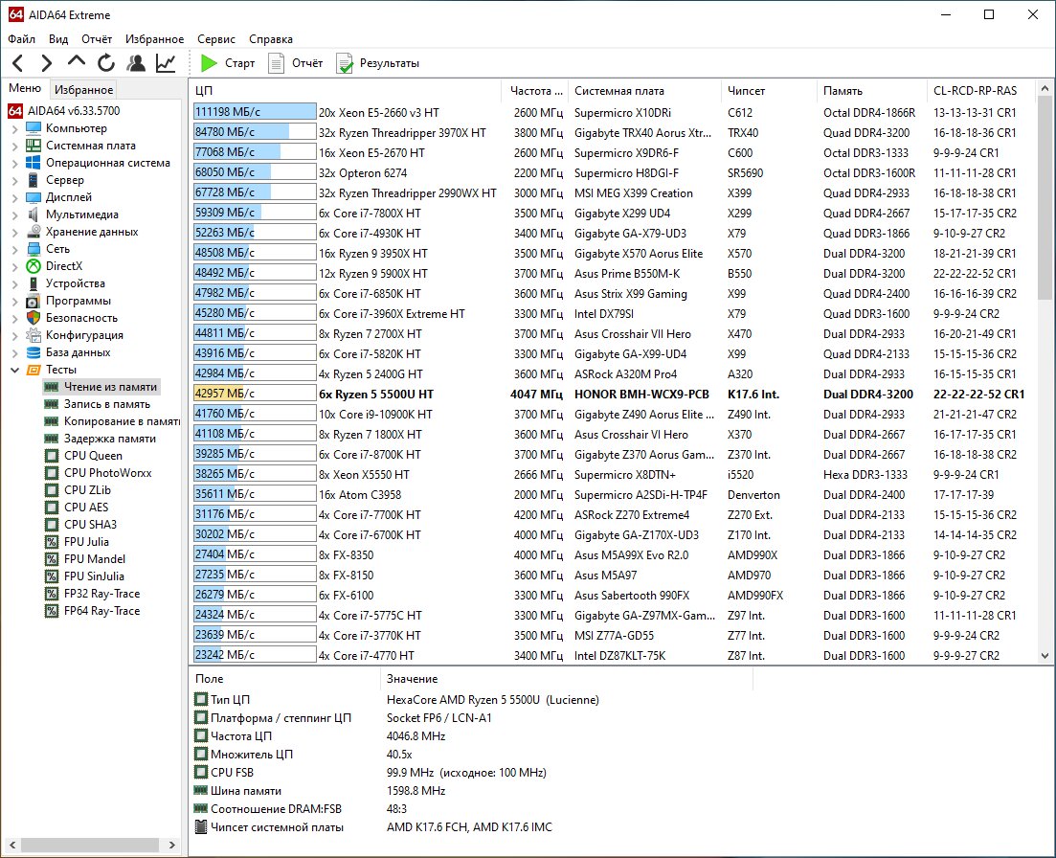Click the Компьютер monitor icon in tree
Image resolution: width=1056 pixels, height=858 pixels.
click(x=34, y=128)
